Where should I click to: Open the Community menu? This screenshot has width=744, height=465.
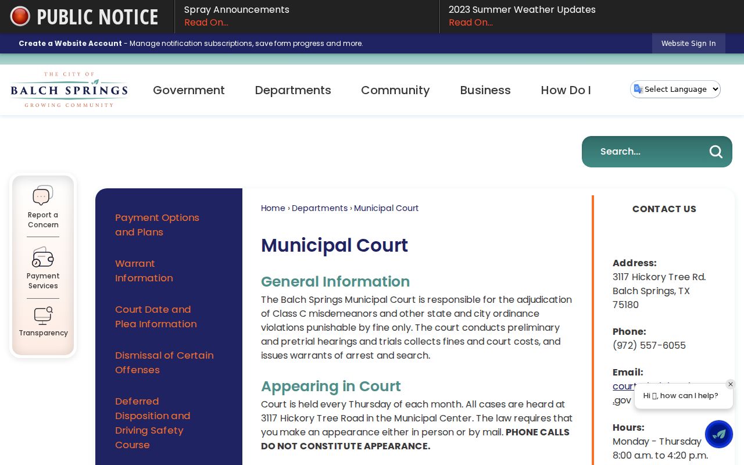(395, 90)
